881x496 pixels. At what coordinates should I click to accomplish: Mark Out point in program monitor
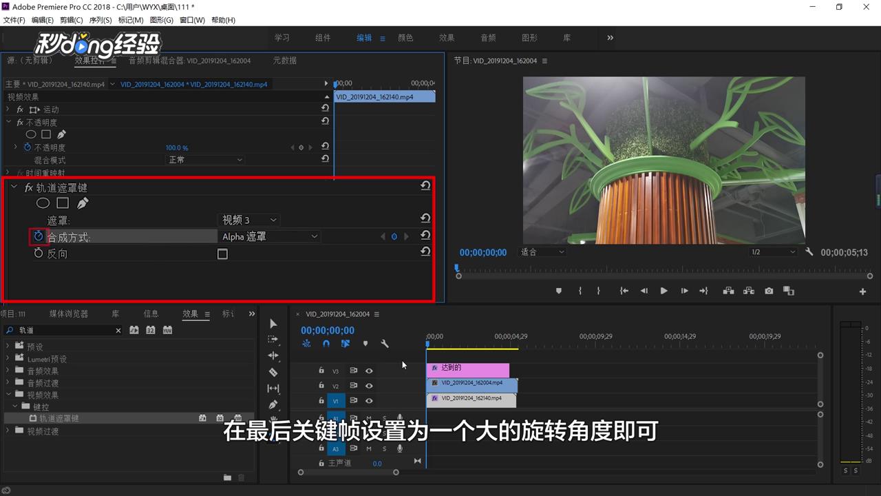[598, 291]
